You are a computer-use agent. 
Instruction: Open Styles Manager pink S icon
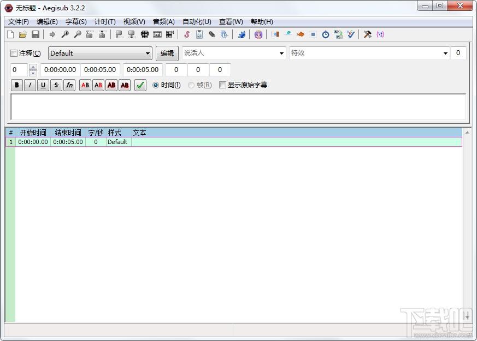tap(187, 34)
